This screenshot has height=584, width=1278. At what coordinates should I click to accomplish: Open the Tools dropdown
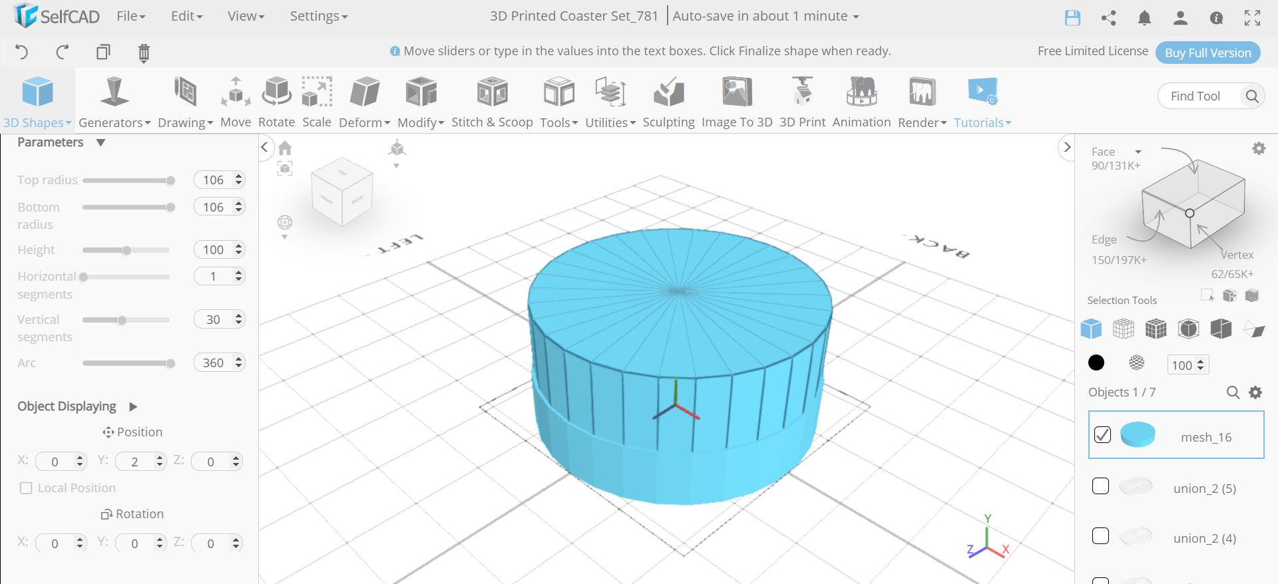(559, 102)
